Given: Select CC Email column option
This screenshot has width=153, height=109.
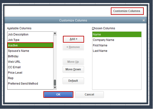Looking at the screenshot, I should pyautogui.click(x=30, y=67).
